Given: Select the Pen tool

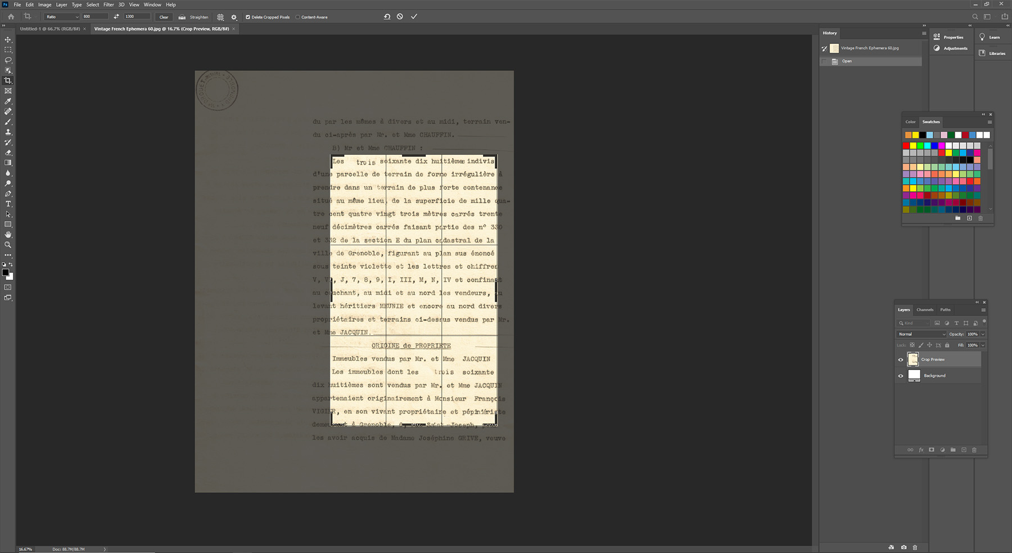Looking at the screenshot, I should tap(8, 194).
